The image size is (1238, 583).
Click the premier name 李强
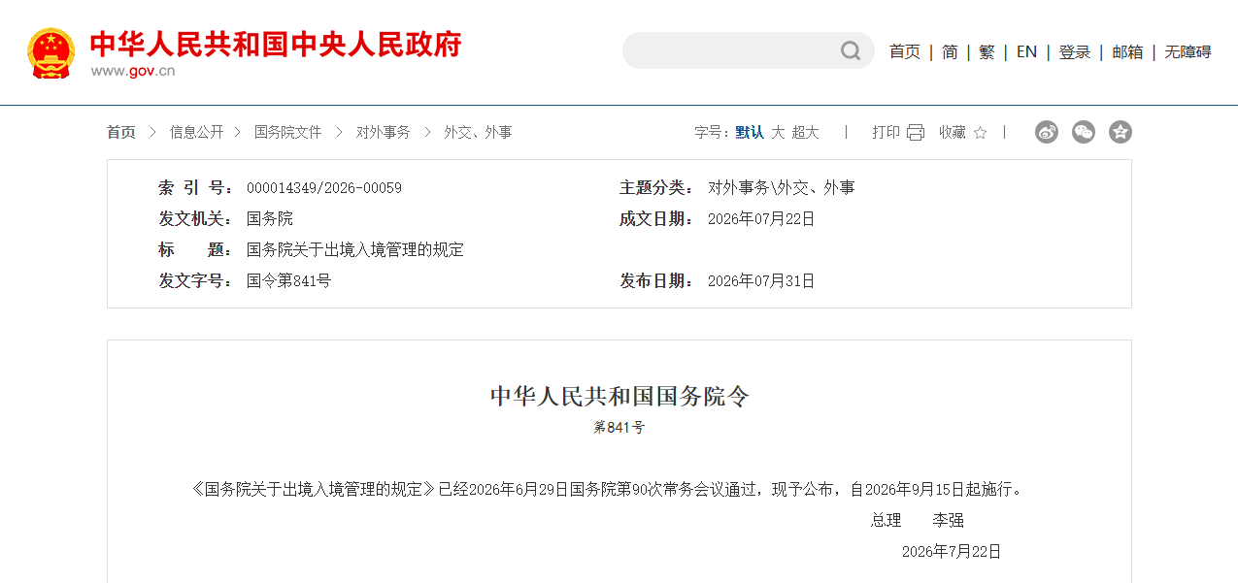(x=949, y=521)
